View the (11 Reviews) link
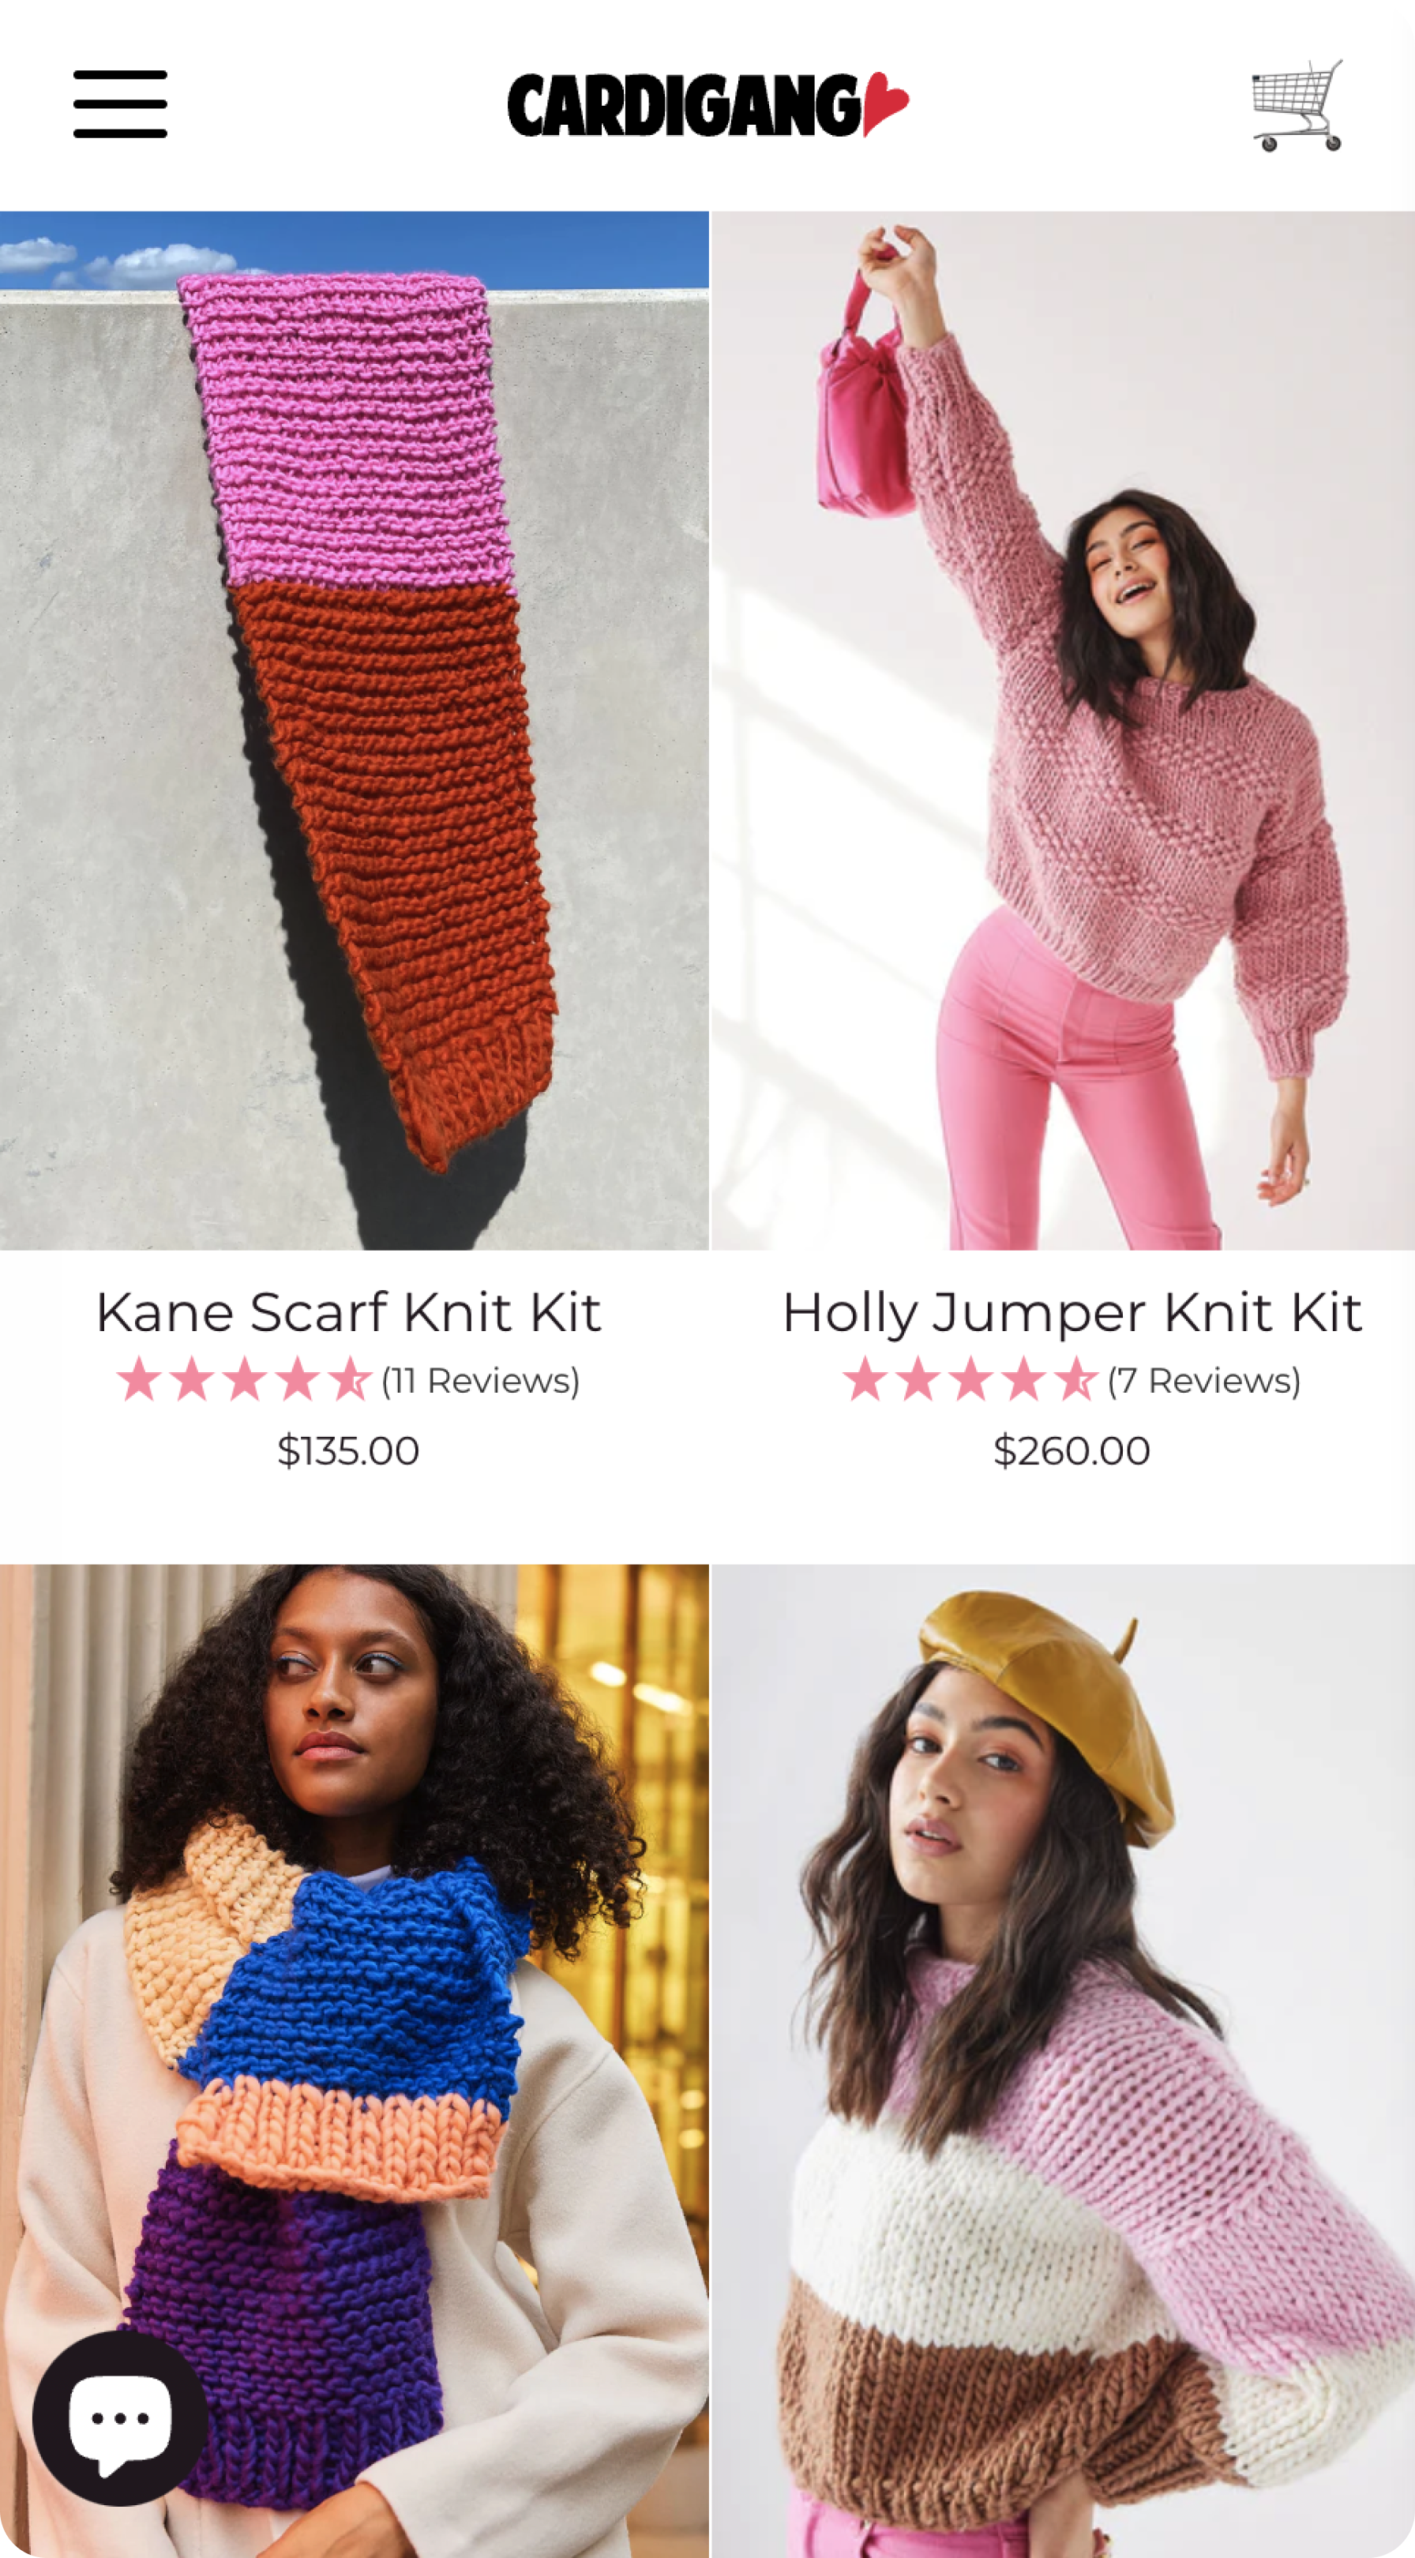Image resolution: width=1415 pixels, height=2558 pixels. point(481,1380)
